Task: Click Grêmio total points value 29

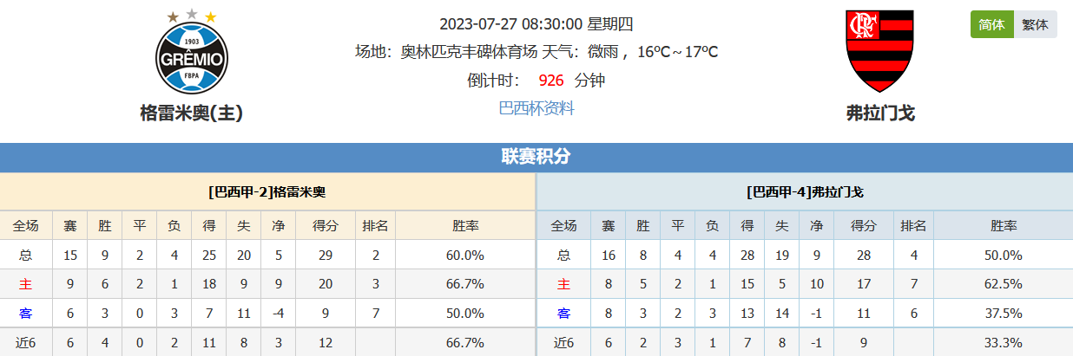Action: click(x=326, y=255)
